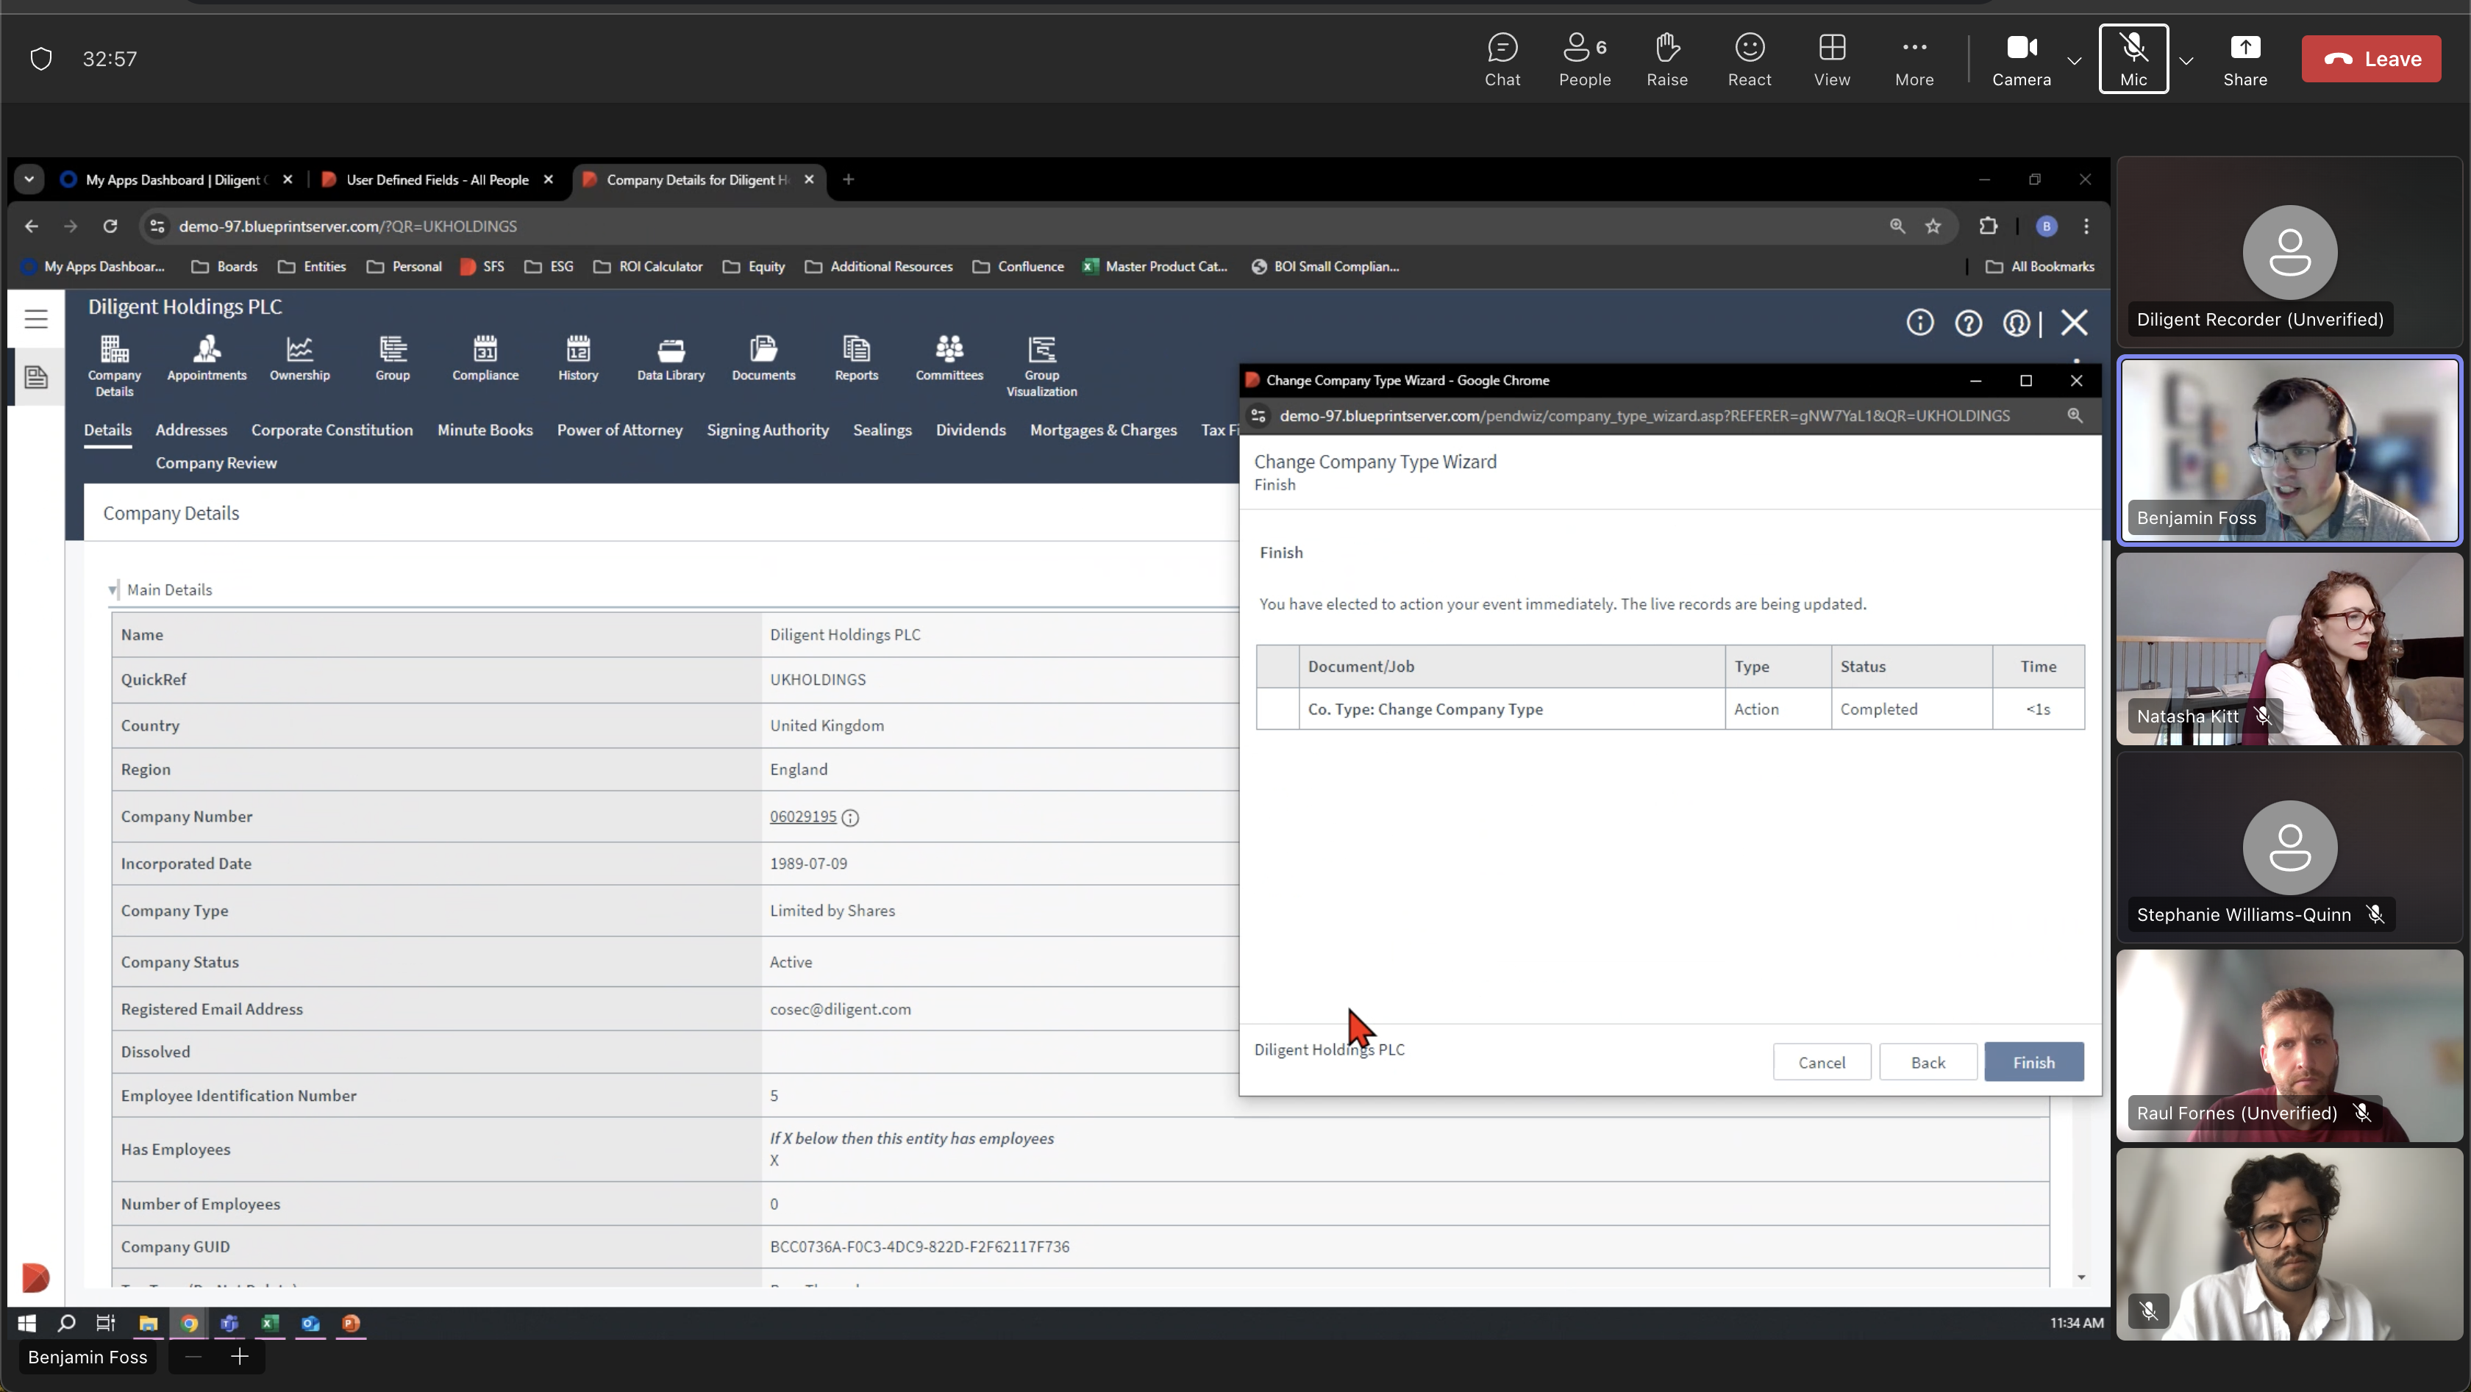Open the React emoji menu

click(1750, 60)
